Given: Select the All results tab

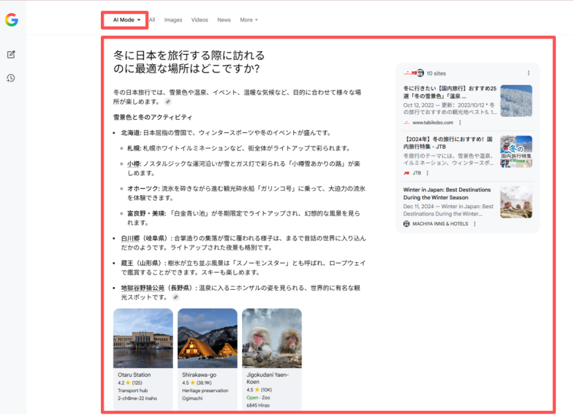Looking at the screenshot, I should click(151, 20).
